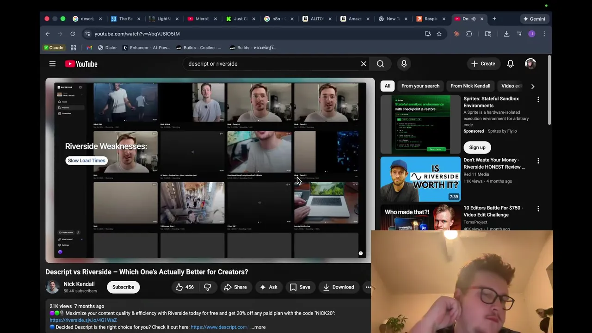This screenshot has height=333, width=592.
Task: Dislike the video with thumbs down
Action: coord(208,287)
